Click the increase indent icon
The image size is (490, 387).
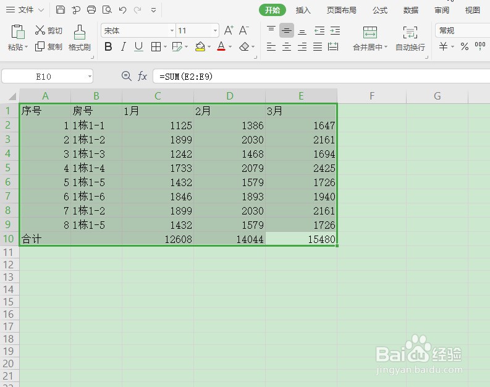coord(335,30)
